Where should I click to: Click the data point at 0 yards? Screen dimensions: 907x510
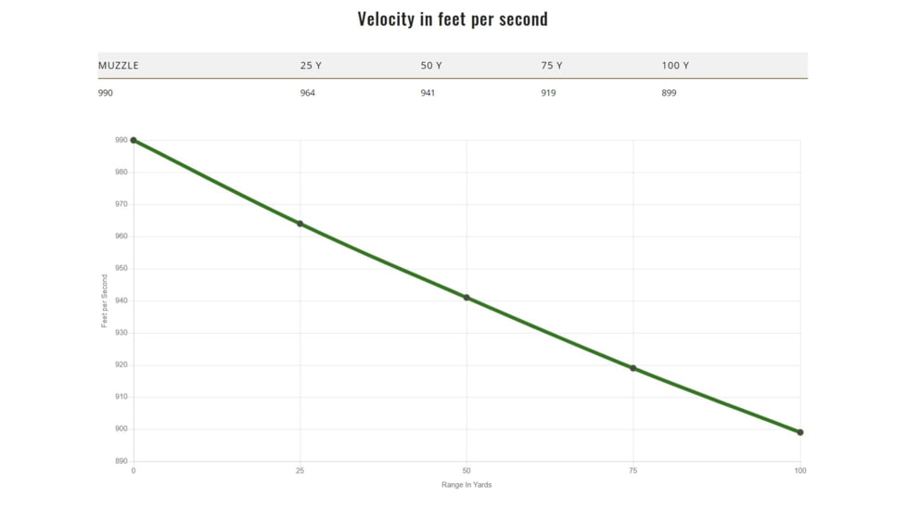[x=134, y=140]
